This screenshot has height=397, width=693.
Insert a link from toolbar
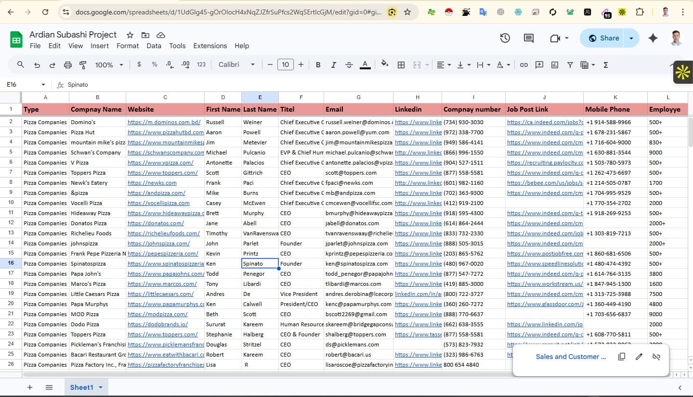pyautogui.click(x=524, y=64)
